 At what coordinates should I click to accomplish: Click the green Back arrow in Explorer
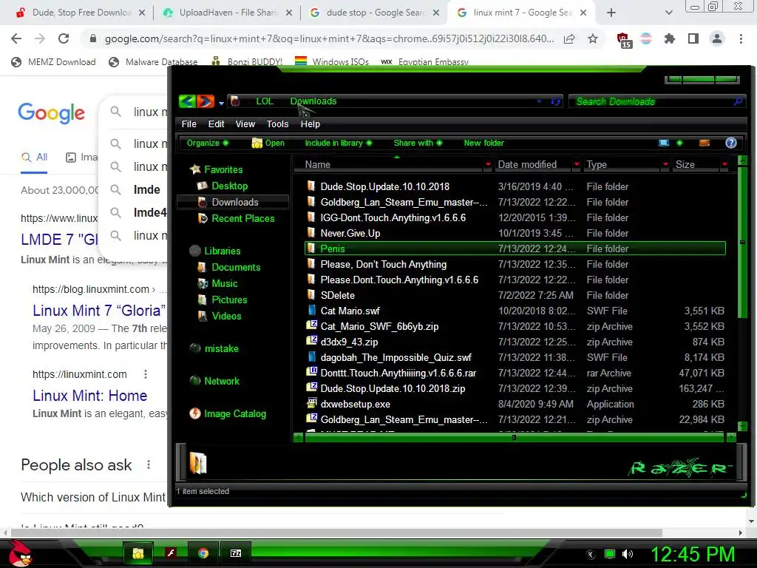(187, 101)
